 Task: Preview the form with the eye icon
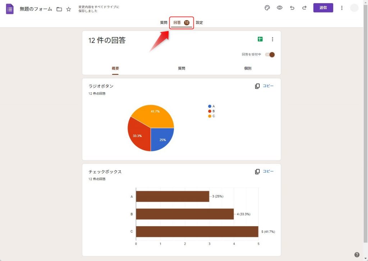point(280,8)
